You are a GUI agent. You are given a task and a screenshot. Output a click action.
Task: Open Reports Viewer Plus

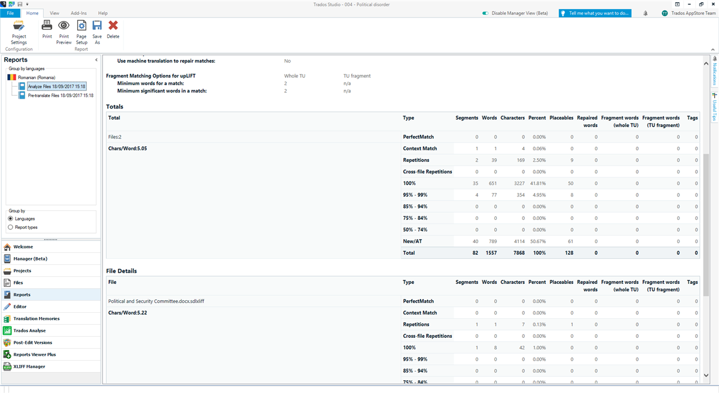(x=51, y=355)
